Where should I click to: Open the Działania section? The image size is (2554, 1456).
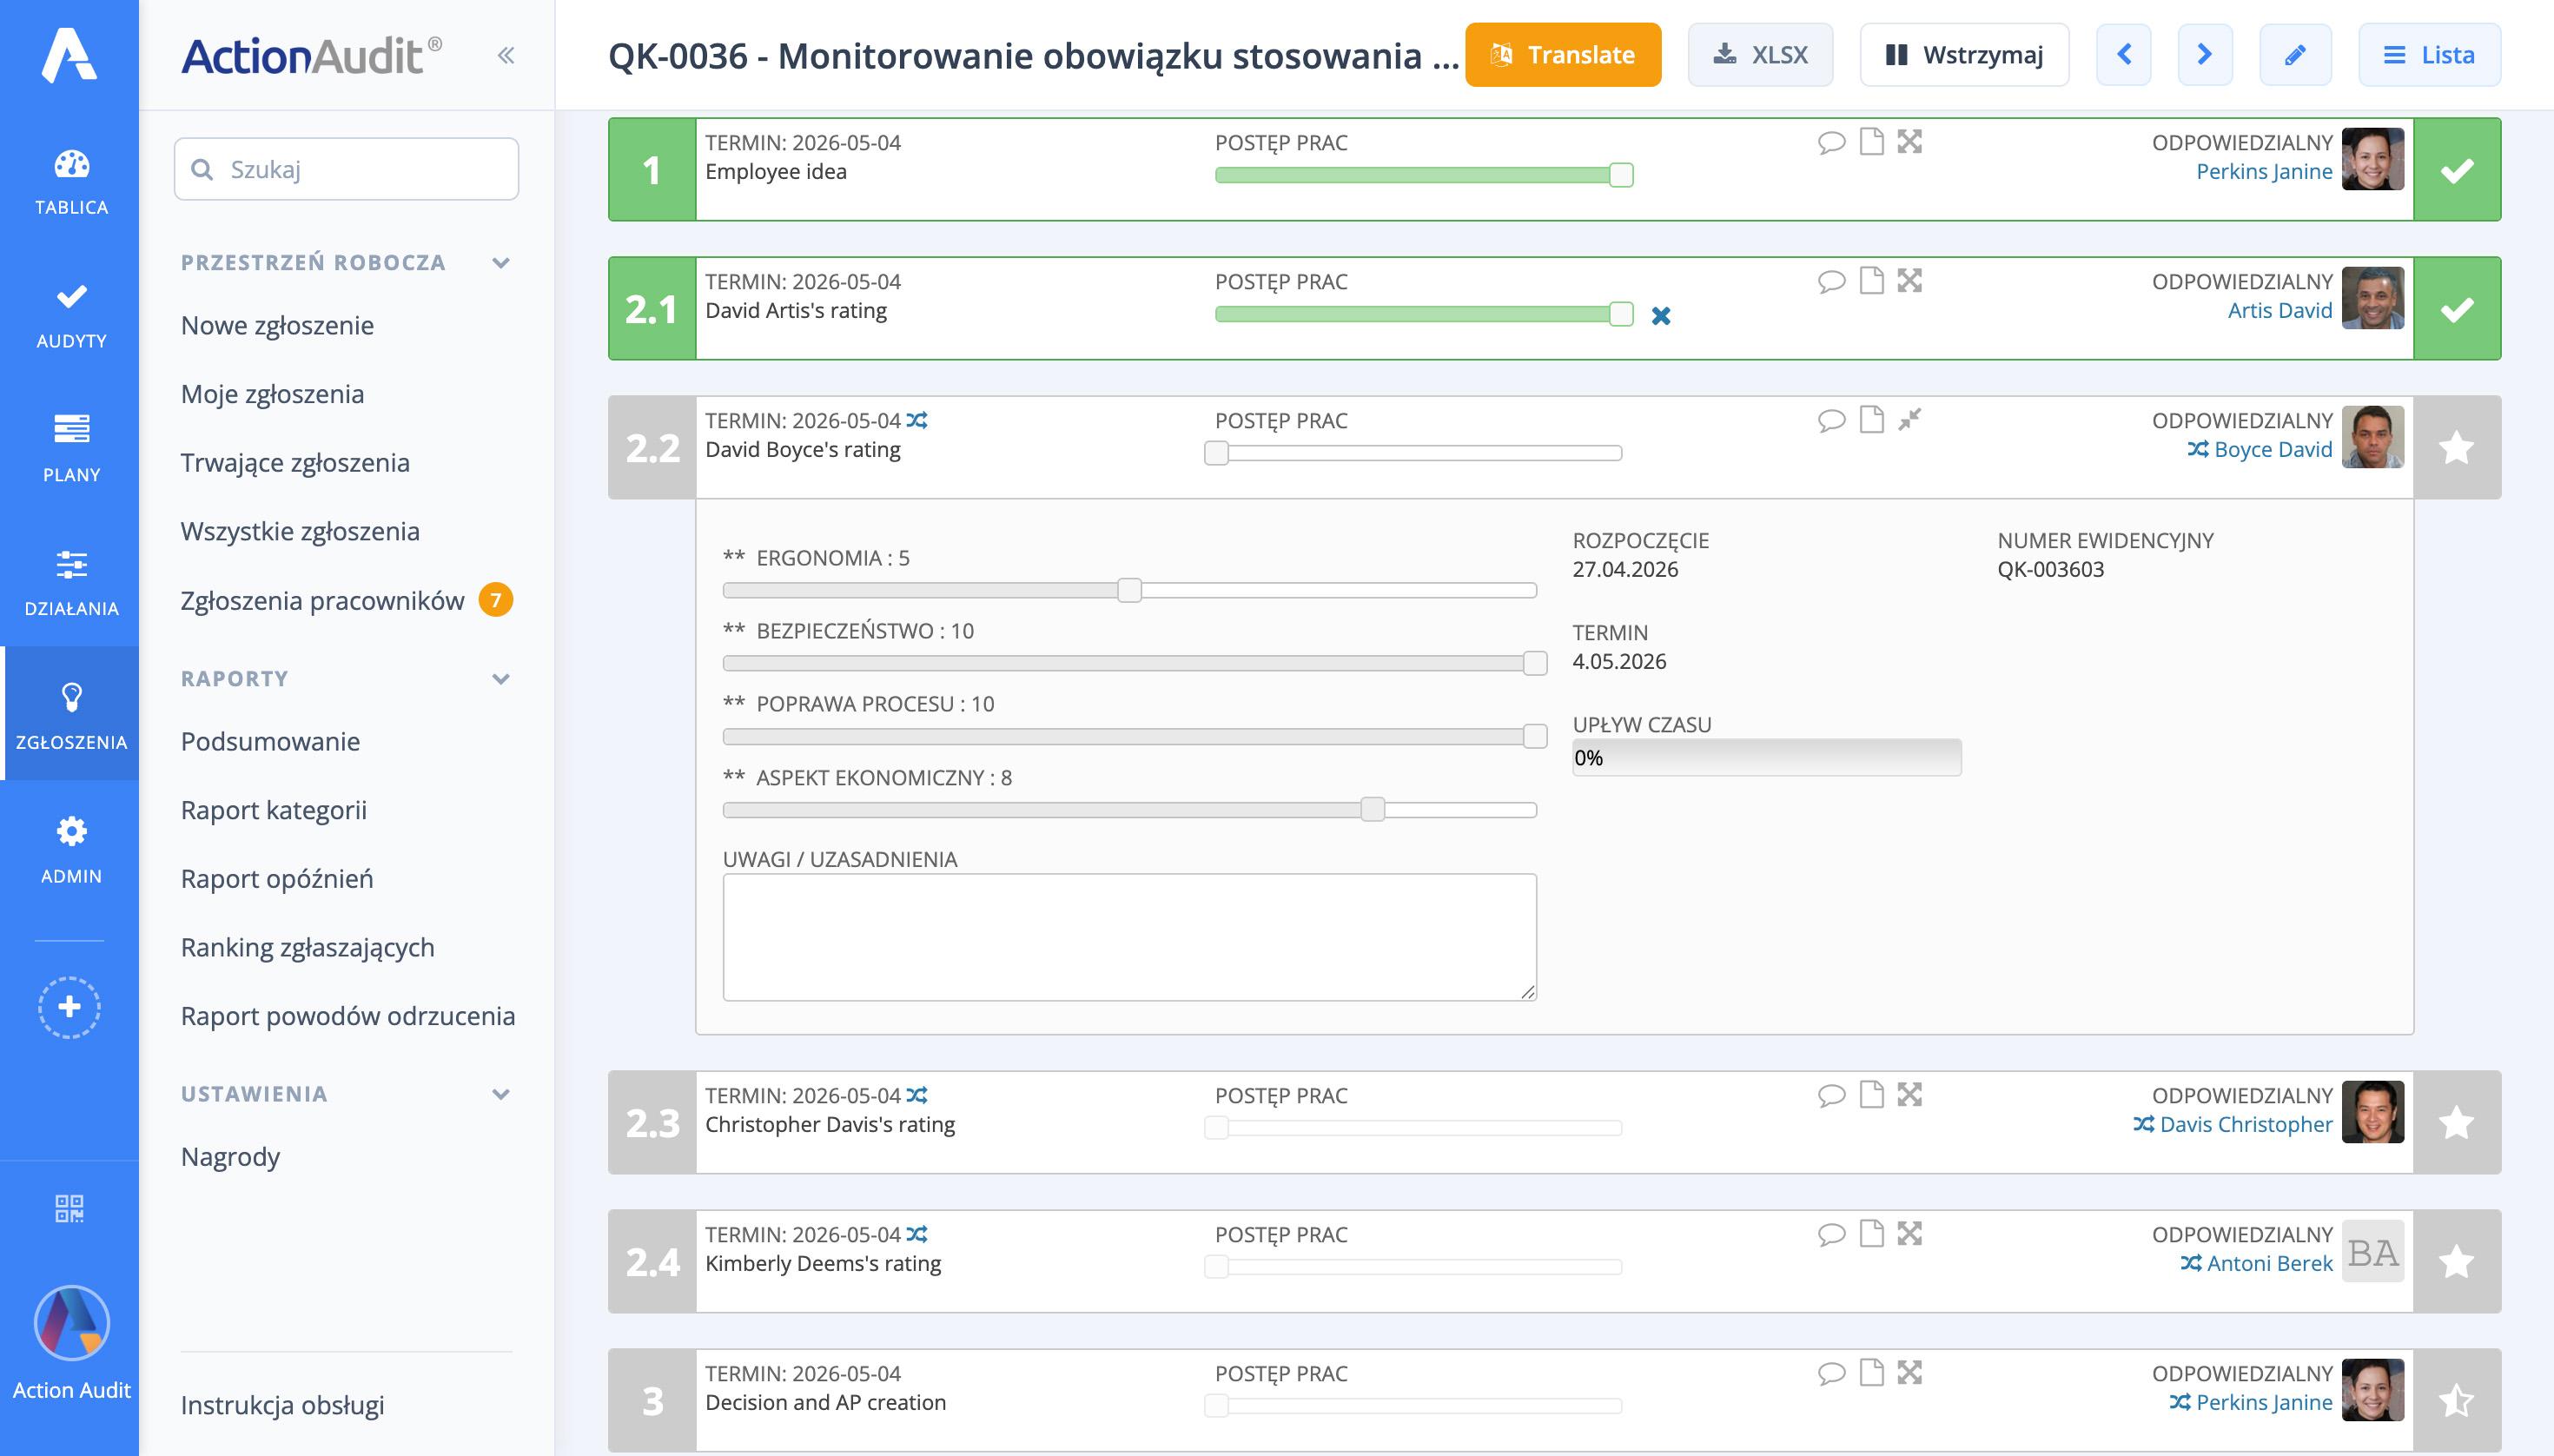71,583
